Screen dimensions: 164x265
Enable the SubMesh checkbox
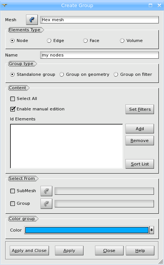13,191
